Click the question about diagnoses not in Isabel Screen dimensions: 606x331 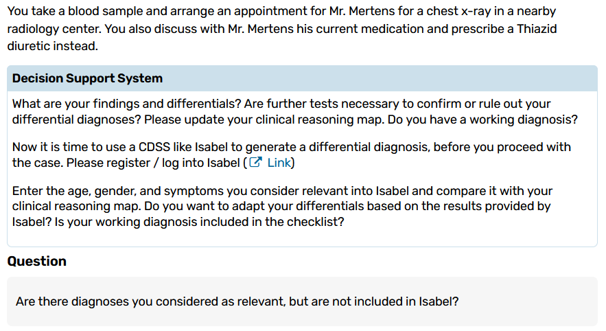237,301
